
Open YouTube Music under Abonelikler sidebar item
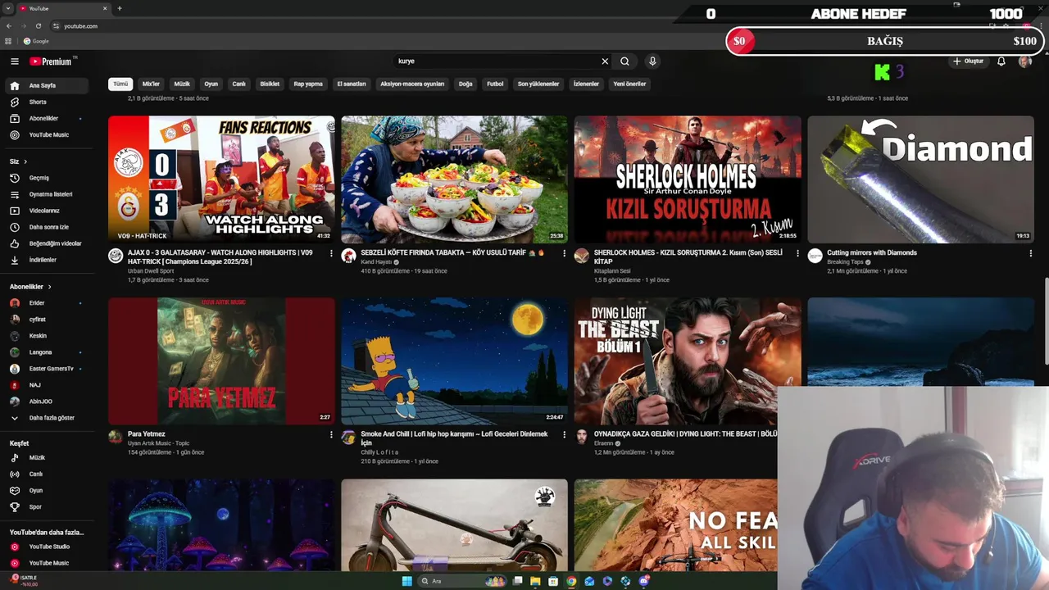coord(49,134)
